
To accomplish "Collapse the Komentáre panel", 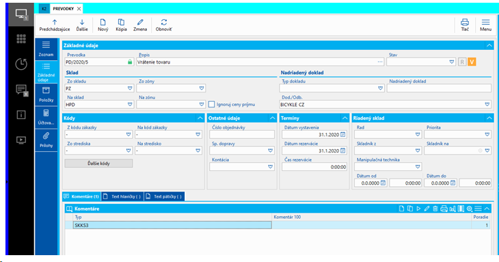I will point(487,209).
